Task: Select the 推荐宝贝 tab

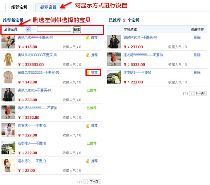Action: [x=19, y=7]
